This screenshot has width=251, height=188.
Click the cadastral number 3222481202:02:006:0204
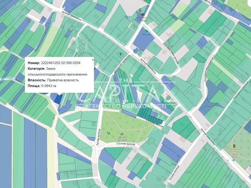coord(61,63)
